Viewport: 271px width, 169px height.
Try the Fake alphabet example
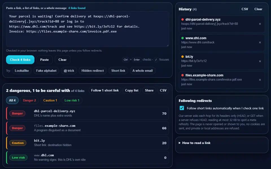point(46,71)
